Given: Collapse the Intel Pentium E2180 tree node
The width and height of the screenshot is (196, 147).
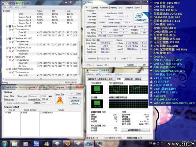Looking at the screenshot, I should click(7, 26).
